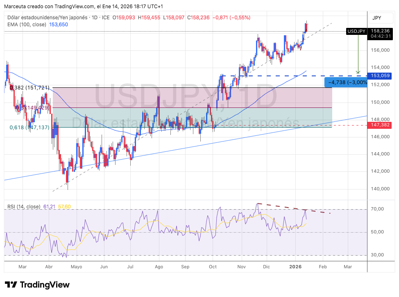Image resolution: width=399 pixels, height=297 pixels.
Task: Select the 2026 label on time axis
Action: pyautogui.click(x=296, y=267)
